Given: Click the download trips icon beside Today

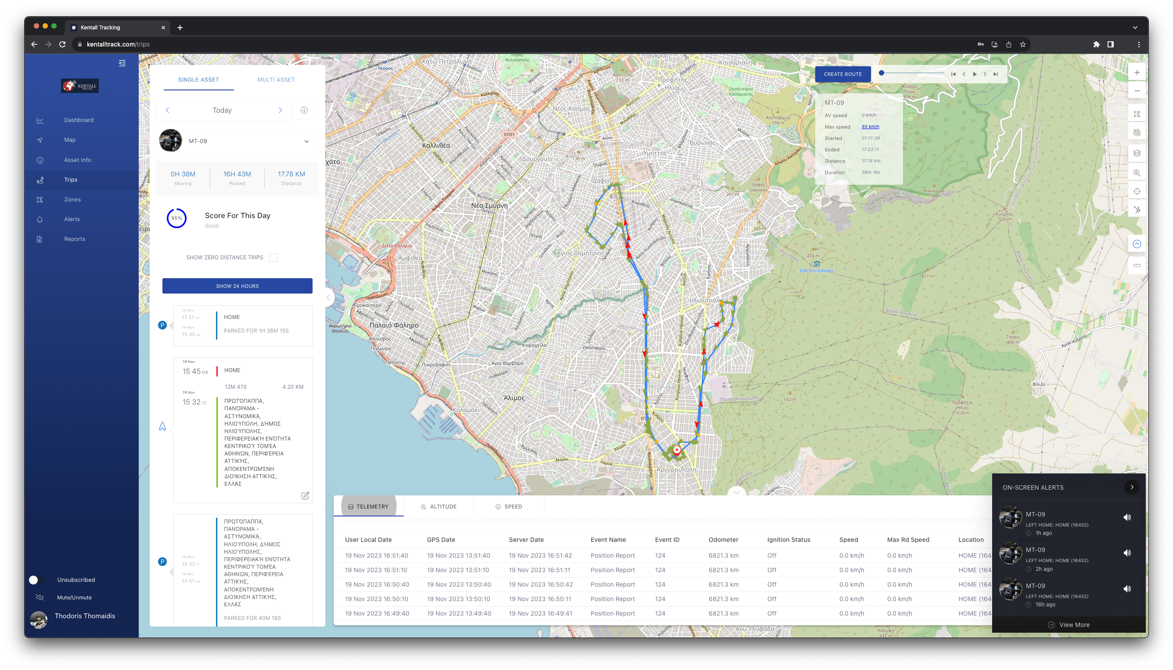Looking at the screenshot, I should pos(304,110).
